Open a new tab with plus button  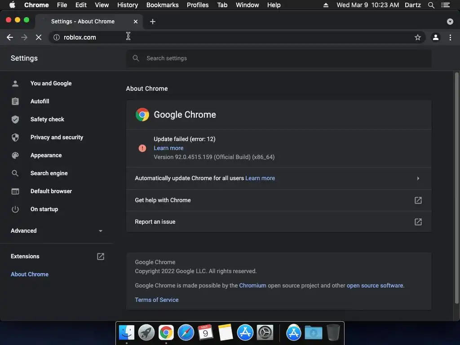(x=153, y=22)
